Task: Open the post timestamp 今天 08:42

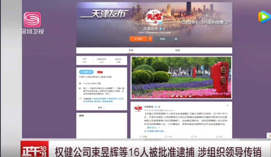Action: click(149, 110)
